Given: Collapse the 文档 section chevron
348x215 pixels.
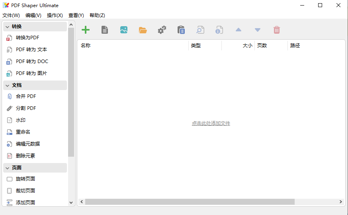Looking at the screenshot, I should click(7, 85).
